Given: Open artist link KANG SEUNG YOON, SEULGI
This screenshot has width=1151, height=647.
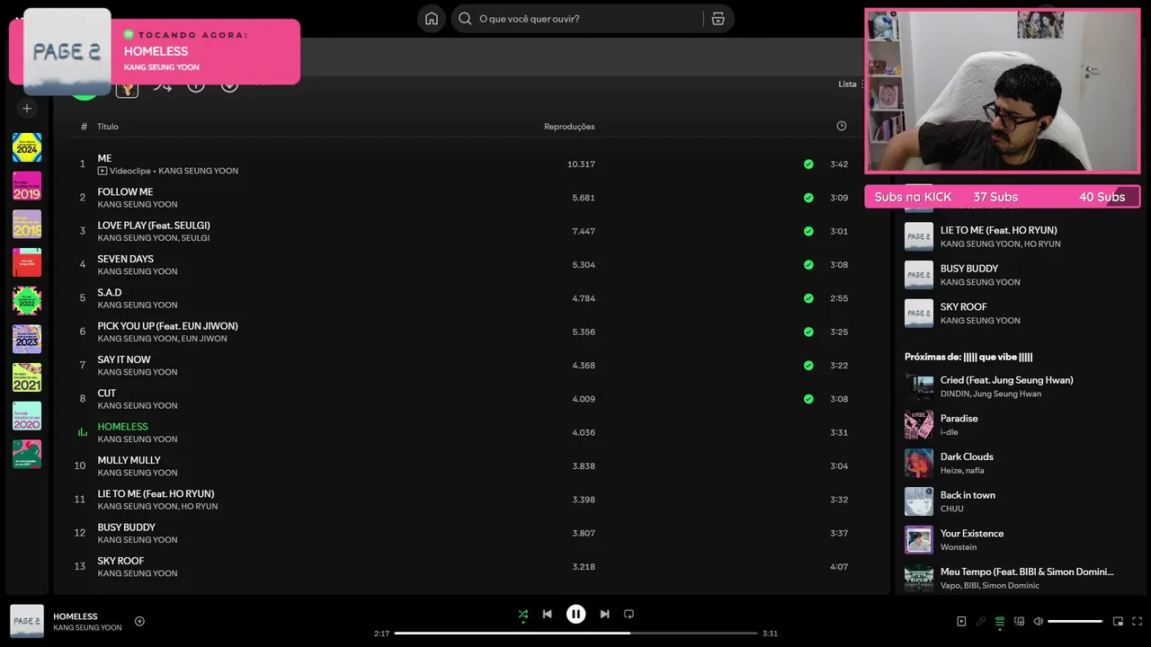Looking at the screenshot, I should tap(154, 238).
